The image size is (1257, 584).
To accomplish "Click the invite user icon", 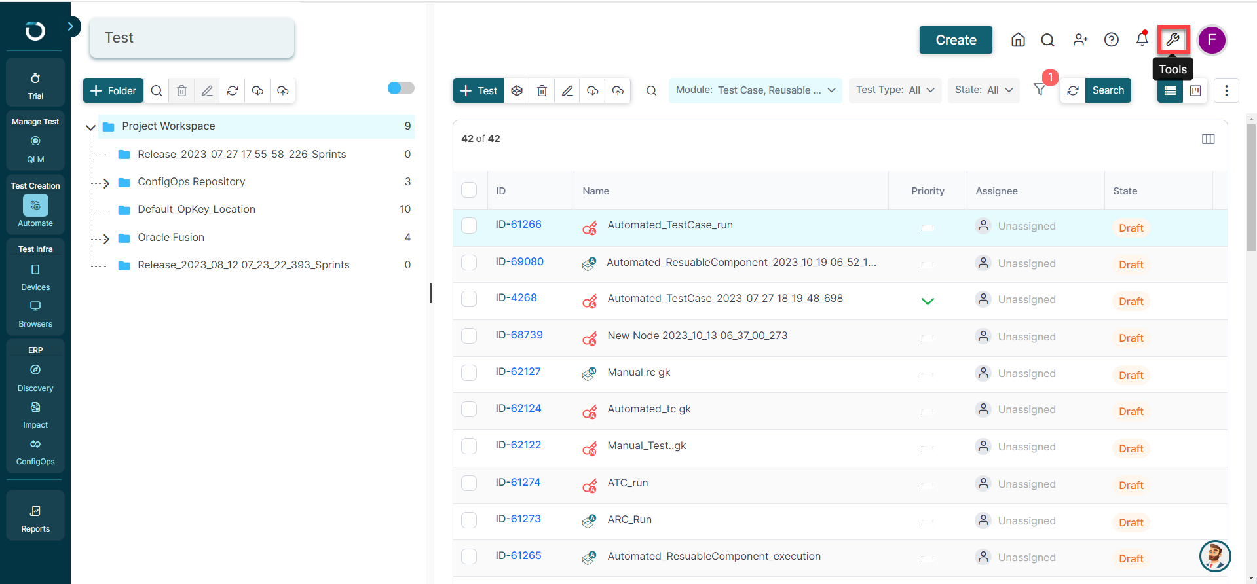I will (1081, 40).
